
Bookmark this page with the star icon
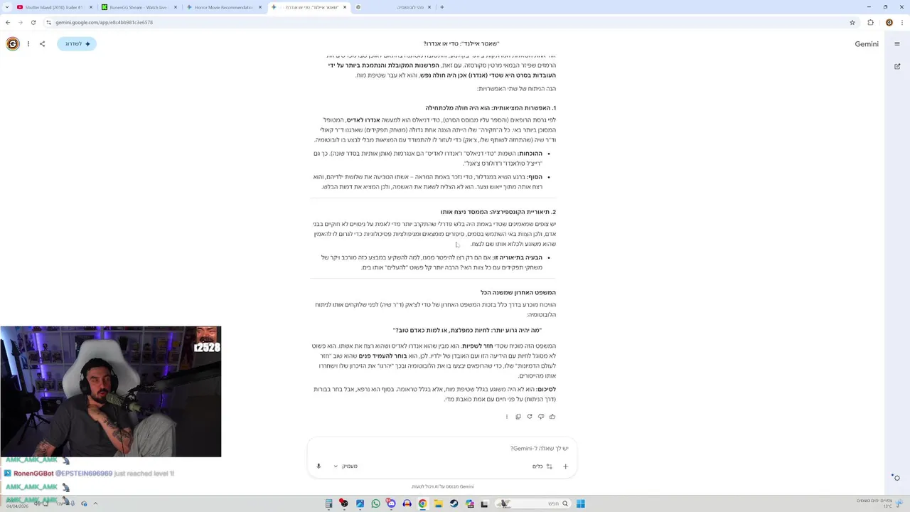point(852,23)
